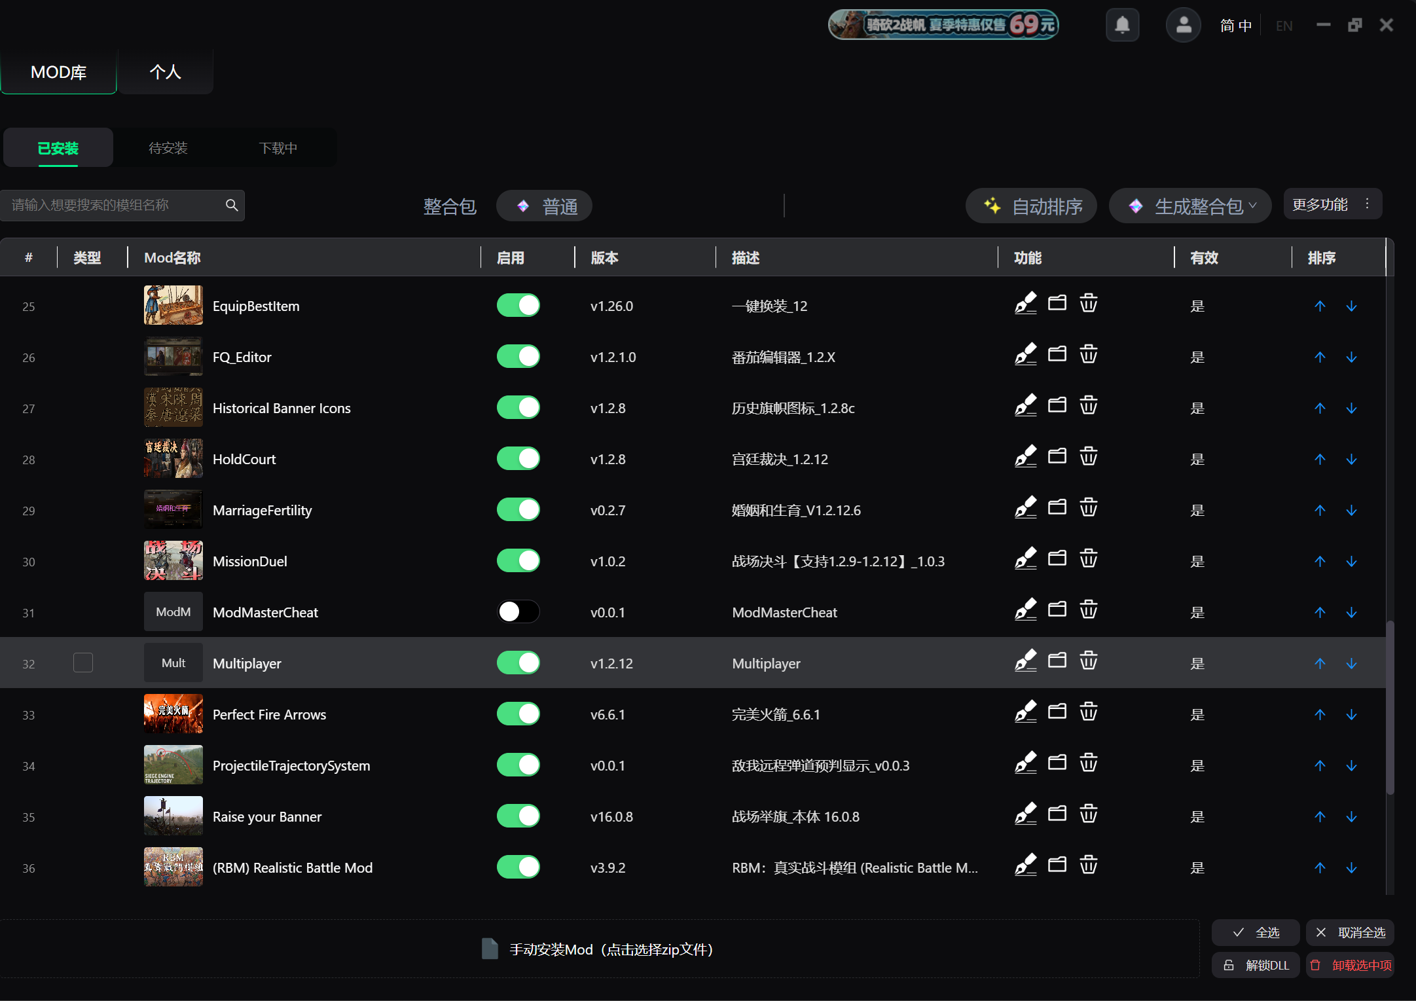
Task: Move Multiplayer up in order
Action: coord(1320,664)
